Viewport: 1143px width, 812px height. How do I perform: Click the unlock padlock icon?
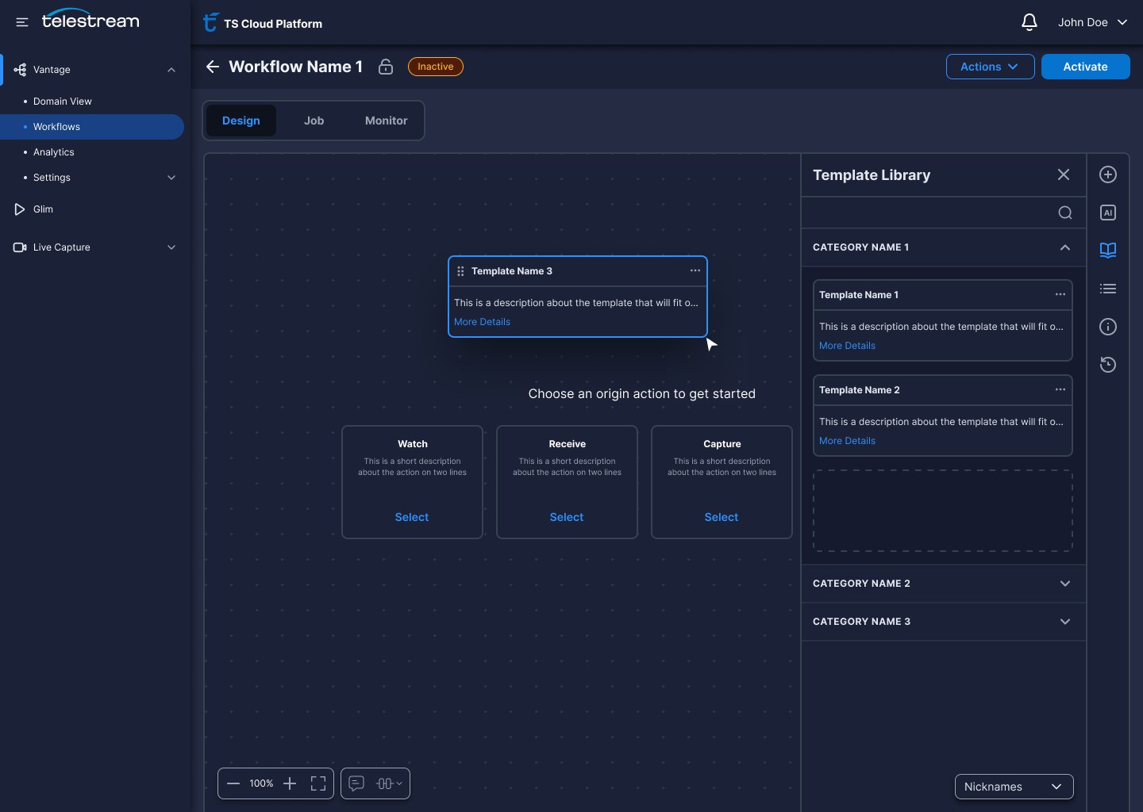click(x=386, y=67)
